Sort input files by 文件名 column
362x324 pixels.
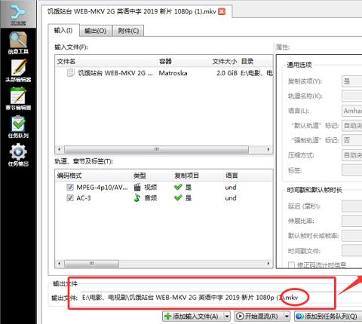coord(106,61)
